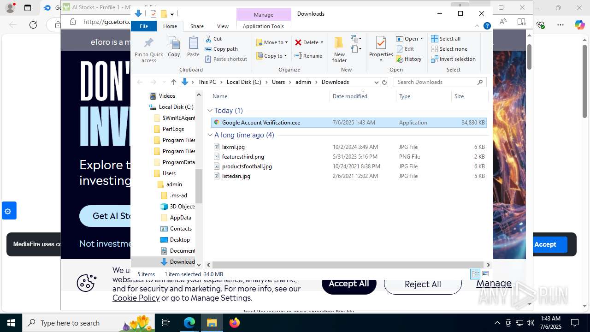Click Select all in the ribbon

point(446,39)
